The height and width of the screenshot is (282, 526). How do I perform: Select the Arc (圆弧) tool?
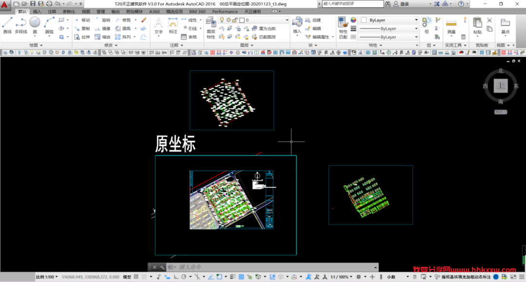pos(49,26)
